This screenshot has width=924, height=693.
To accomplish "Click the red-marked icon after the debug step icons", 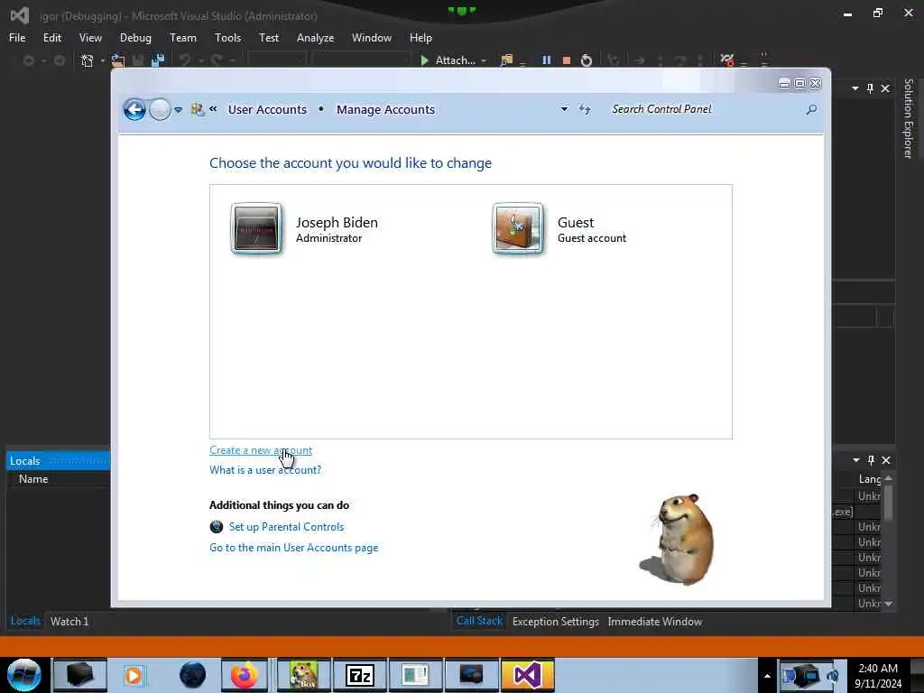I will coord(726,60).
